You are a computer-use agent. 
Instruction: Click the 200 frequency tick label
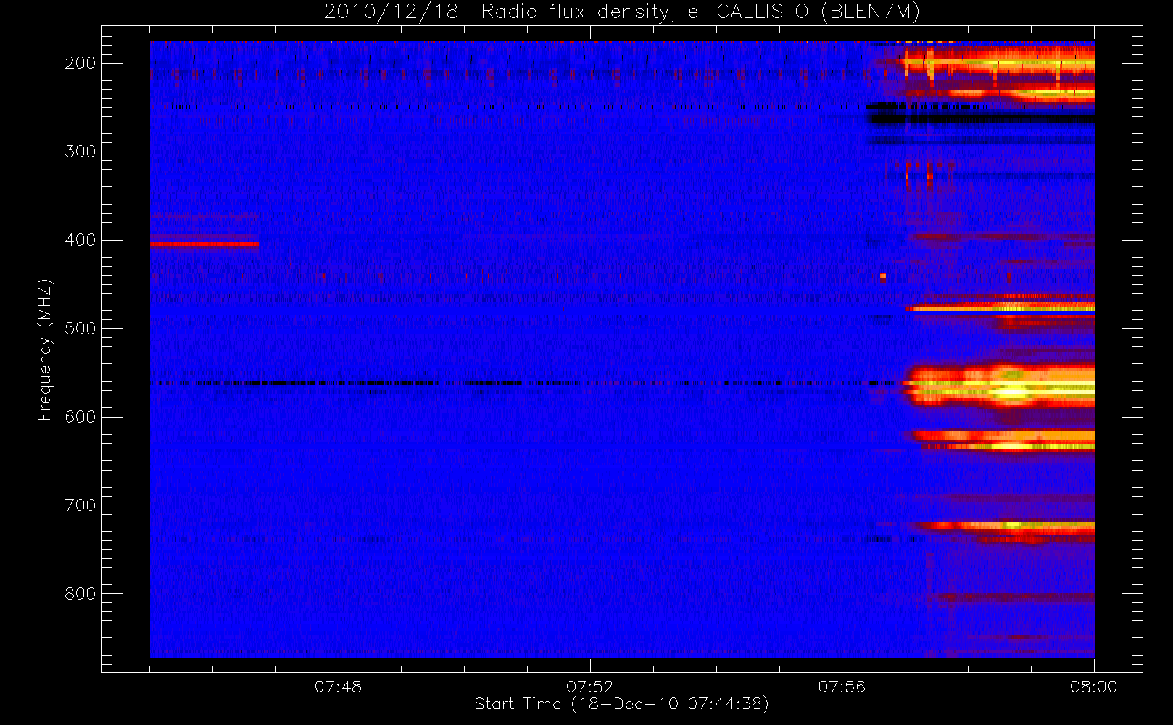80,63
